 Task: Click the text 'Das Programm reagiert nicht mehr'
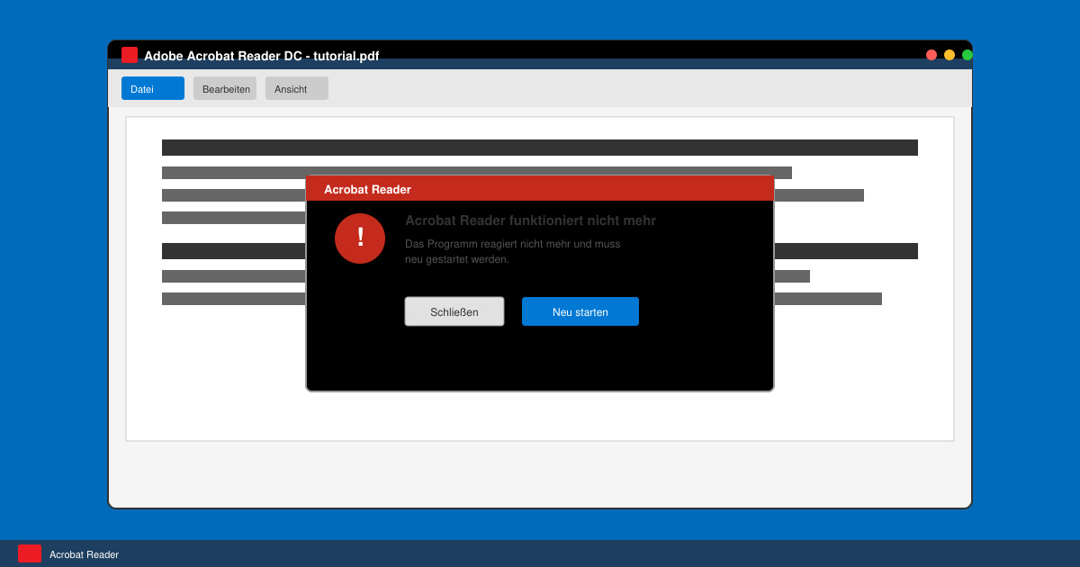pyautogui.click(x=487, y=244)
